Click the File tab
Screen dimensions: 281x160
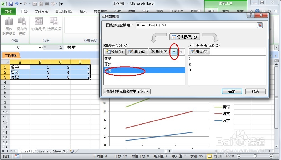click(8, 11)
